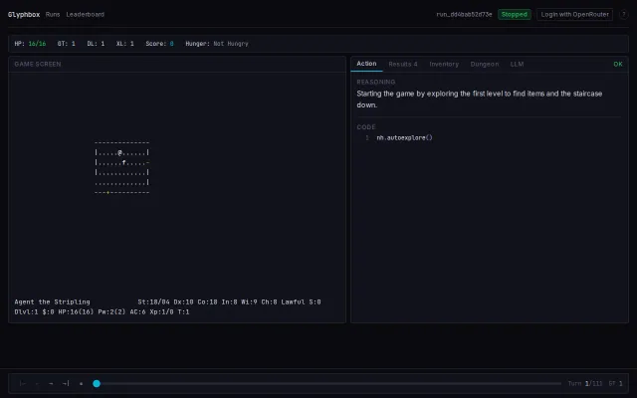Click the CODE section heading
Screen dimensions: 637x398
coord(366,126)
